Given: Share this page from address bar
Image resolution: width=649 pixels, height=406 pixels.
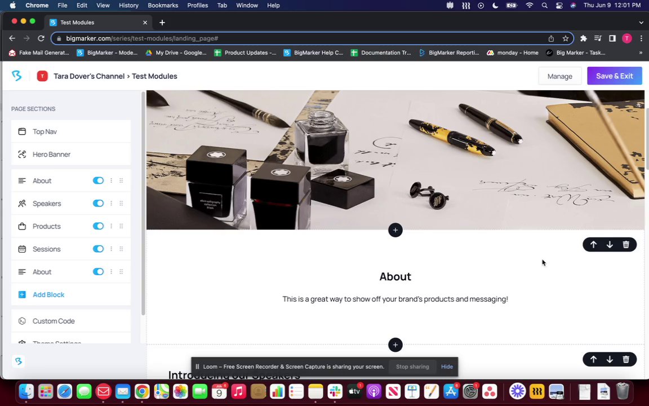Looking at the screenshot, I should [x=551, y=38].
